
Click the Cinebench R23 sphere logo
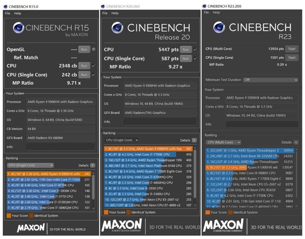[219, 27]
